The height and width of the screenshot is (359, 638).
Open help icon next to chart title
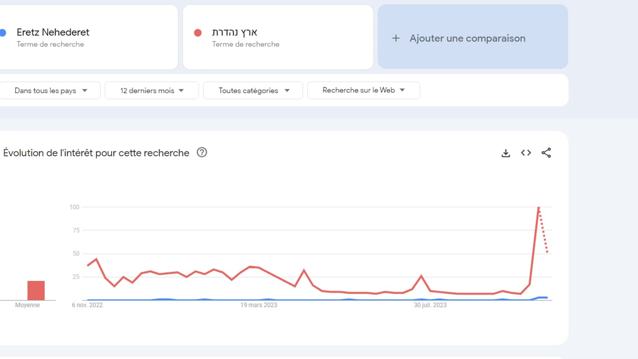coord(202,152)
